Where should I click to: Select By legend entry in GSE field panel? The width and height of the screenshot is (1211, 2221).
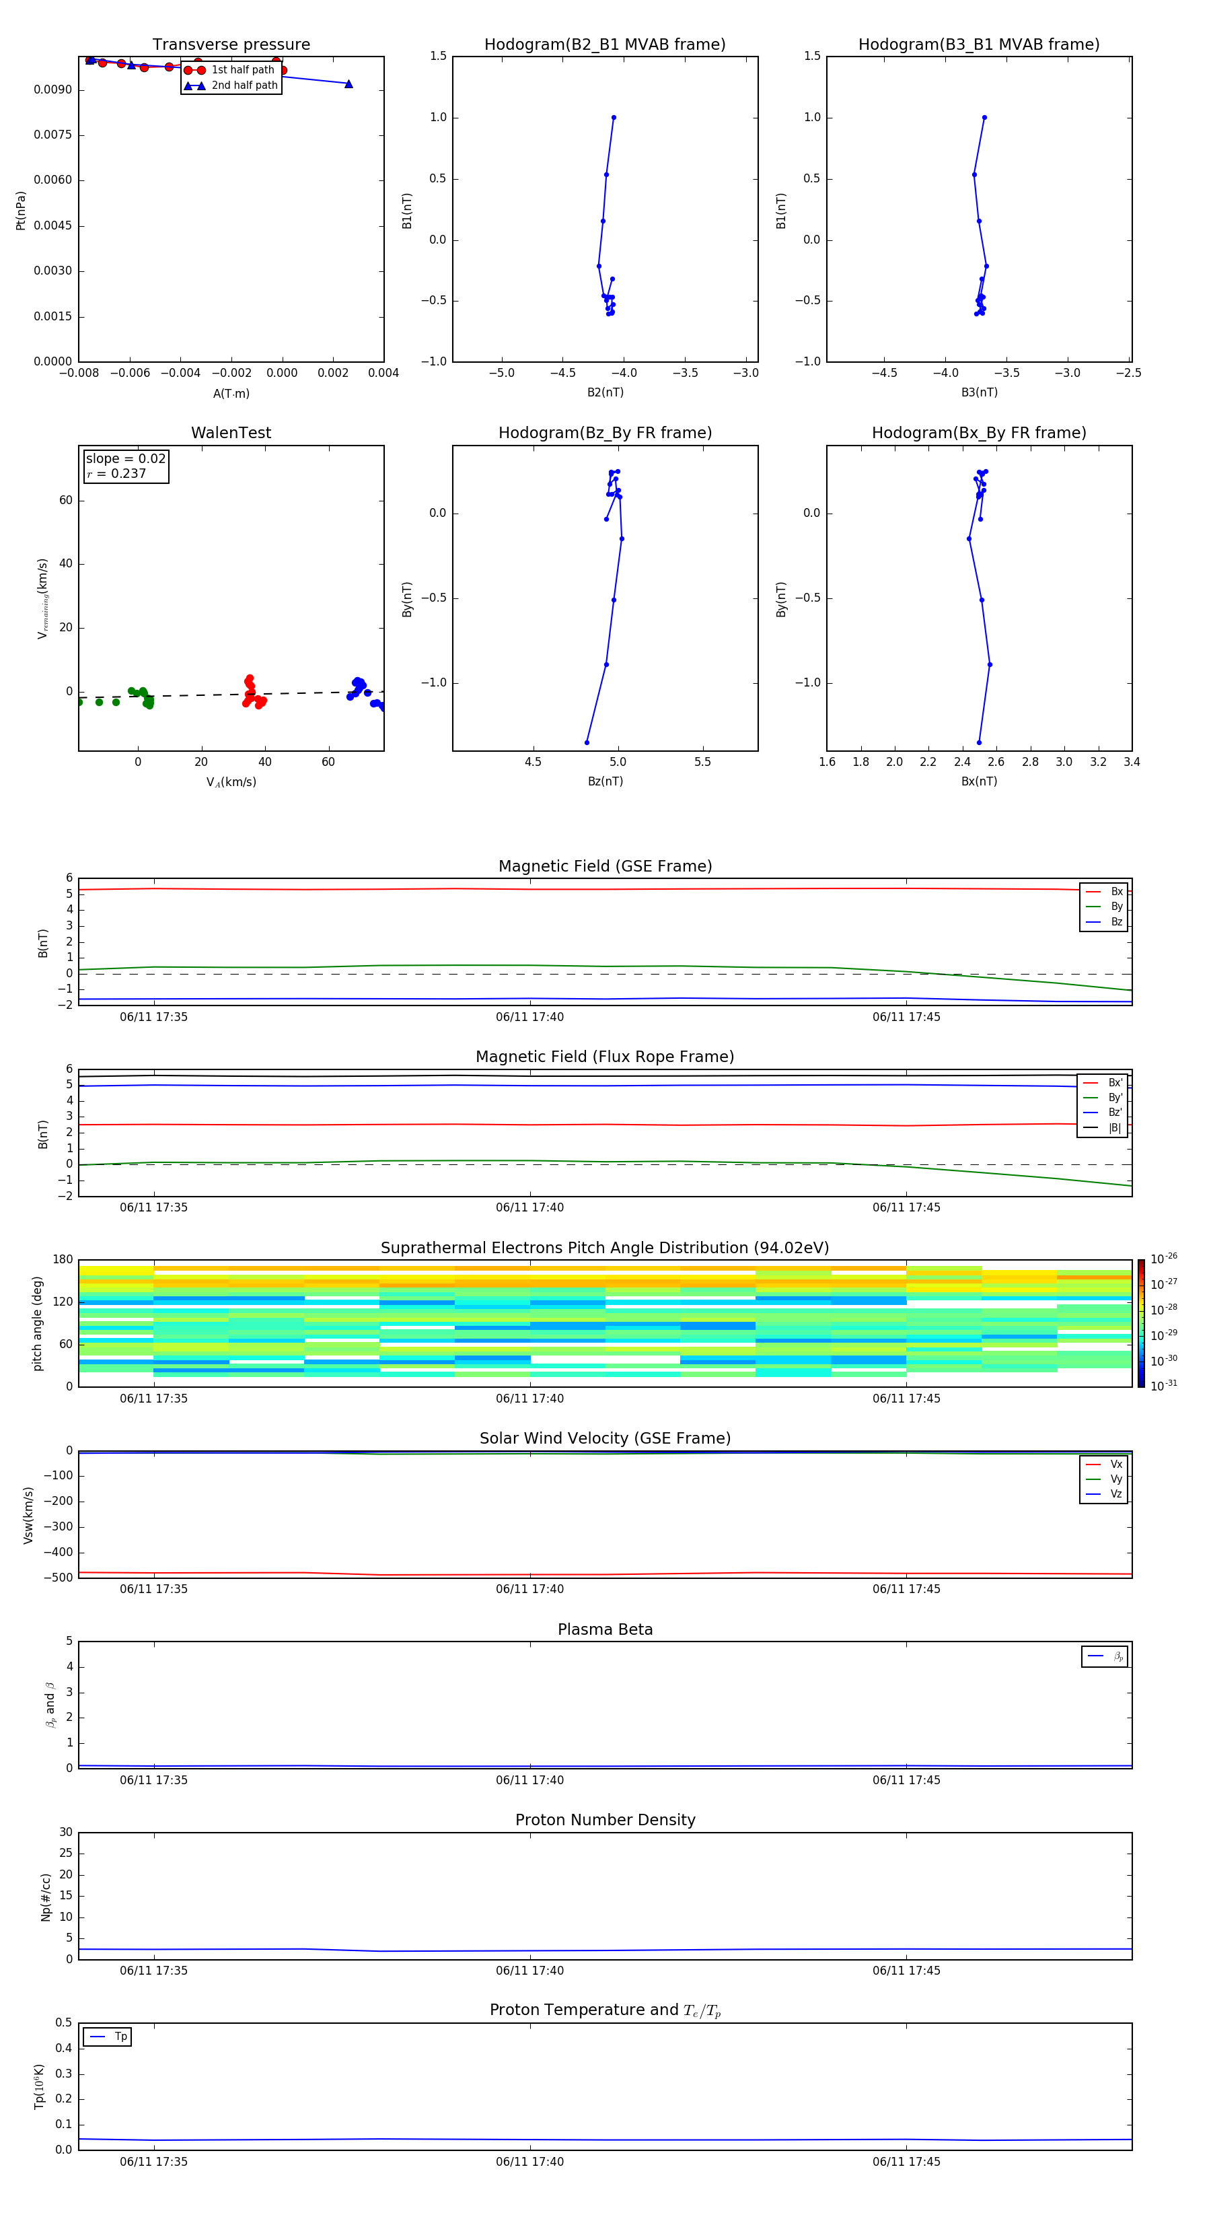pyautogui.click(x=1104, y=906)
